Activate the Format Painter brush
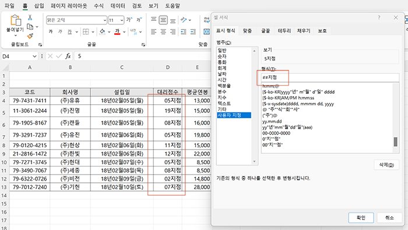 pyautogui.click(x=30, y=36)
